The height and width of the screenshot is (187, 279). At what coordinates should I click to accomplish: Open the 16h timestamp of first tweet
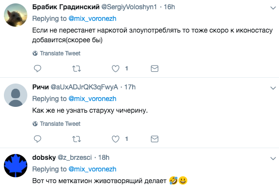pos(169,7)
